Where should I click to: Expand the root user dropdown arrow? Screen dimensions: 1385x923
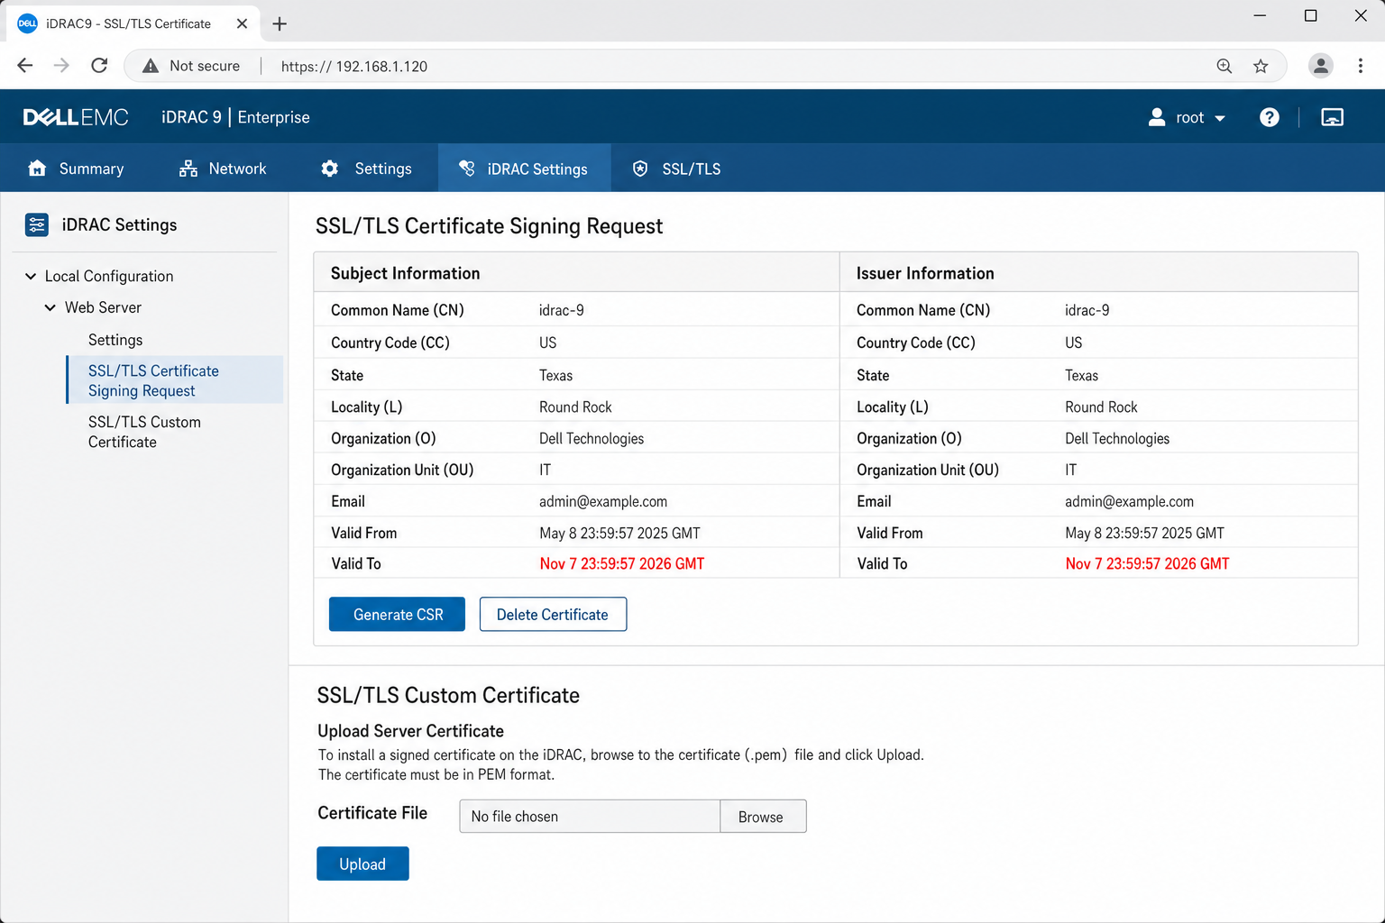coord(1220,118)
